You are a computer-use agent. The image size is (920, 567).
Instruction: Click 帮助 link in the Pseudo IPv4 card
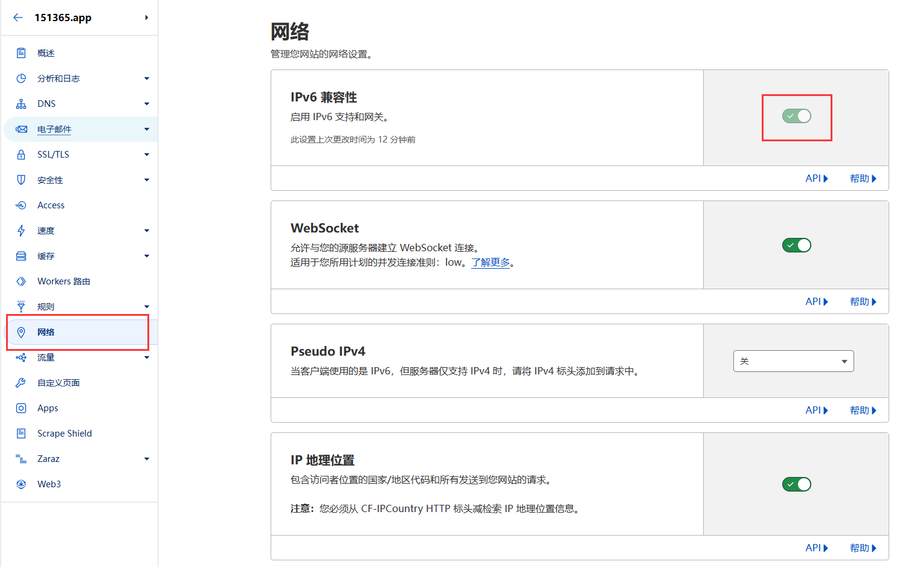[863, 411]
